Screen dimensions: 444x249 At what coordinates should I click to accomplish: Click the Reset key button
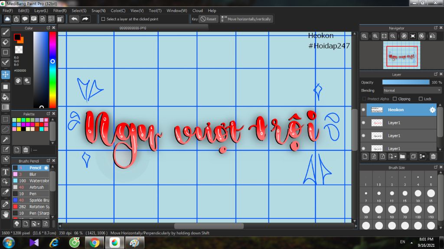209,19
